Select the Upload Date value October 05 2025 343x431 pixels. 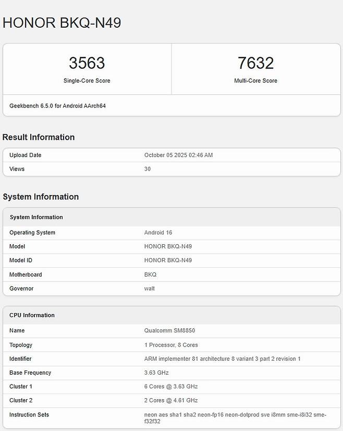[178, 155]
